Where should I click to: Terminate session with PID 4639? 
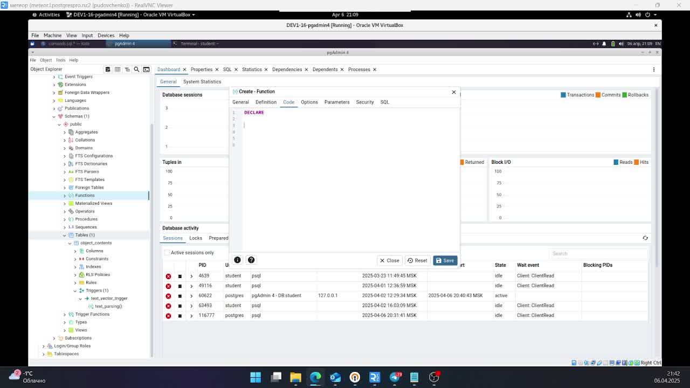pos(168,276)
